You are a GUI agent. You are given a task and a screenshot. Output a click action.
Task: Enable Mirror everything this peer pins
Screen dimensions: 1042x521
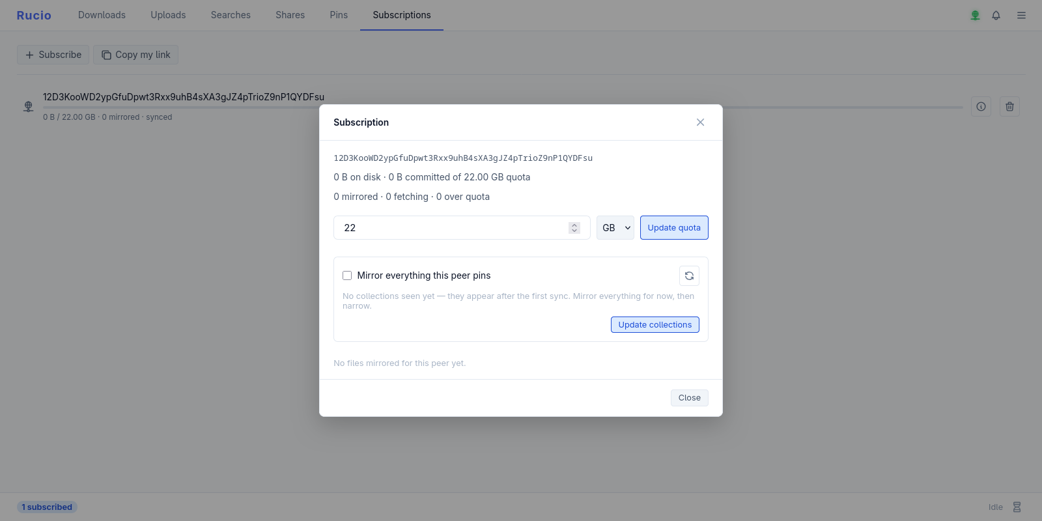click(347, 275)
